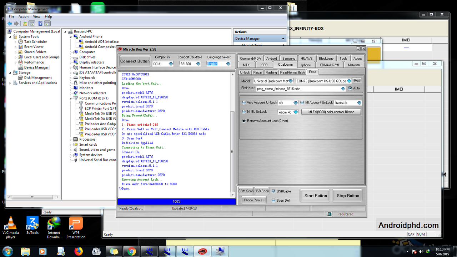Viewport: 457px width, 257px height.
Task: Open Firefox from the taskbar
Action: point(78,251)
